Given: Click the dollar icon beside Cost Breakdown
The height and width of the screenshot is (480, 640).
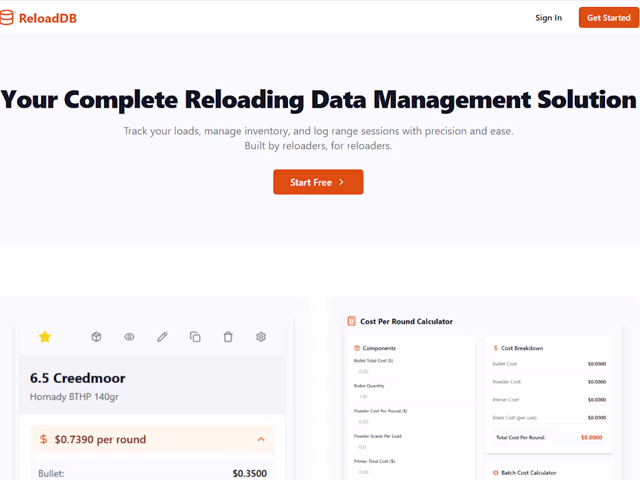Looking at the screenshot, I should click(495, 348).
